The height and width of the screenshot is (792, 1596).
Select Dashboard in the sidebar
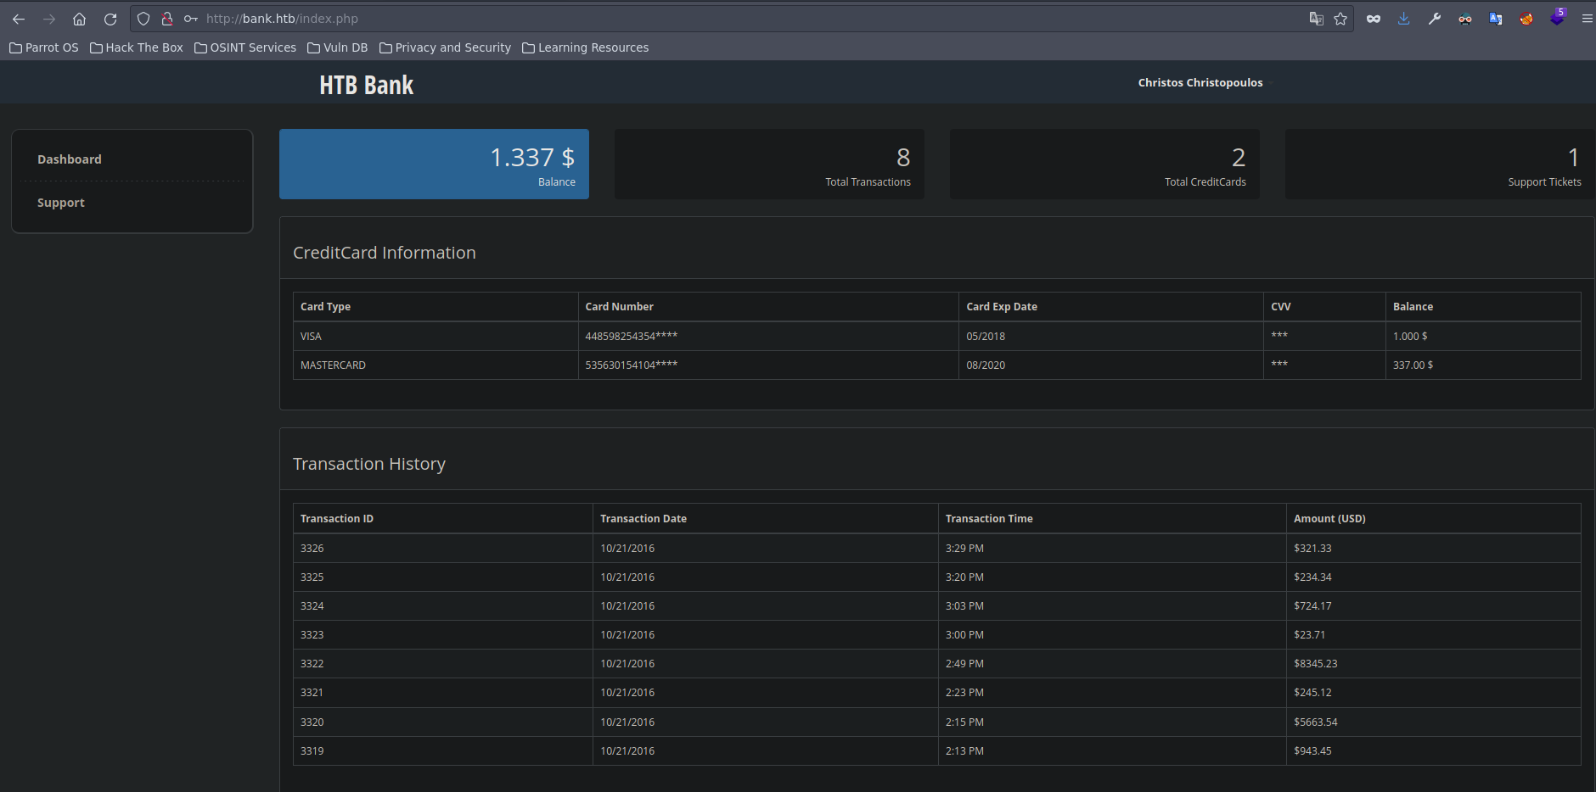click(70, 159)
